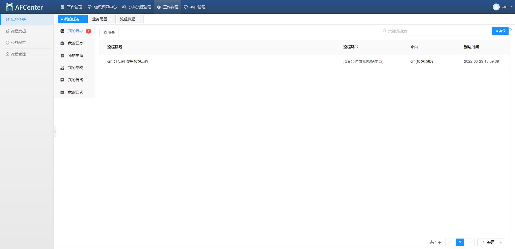Close the 我的任务 tab
This screenshot has width=515, height=249.
click(83, 19)
